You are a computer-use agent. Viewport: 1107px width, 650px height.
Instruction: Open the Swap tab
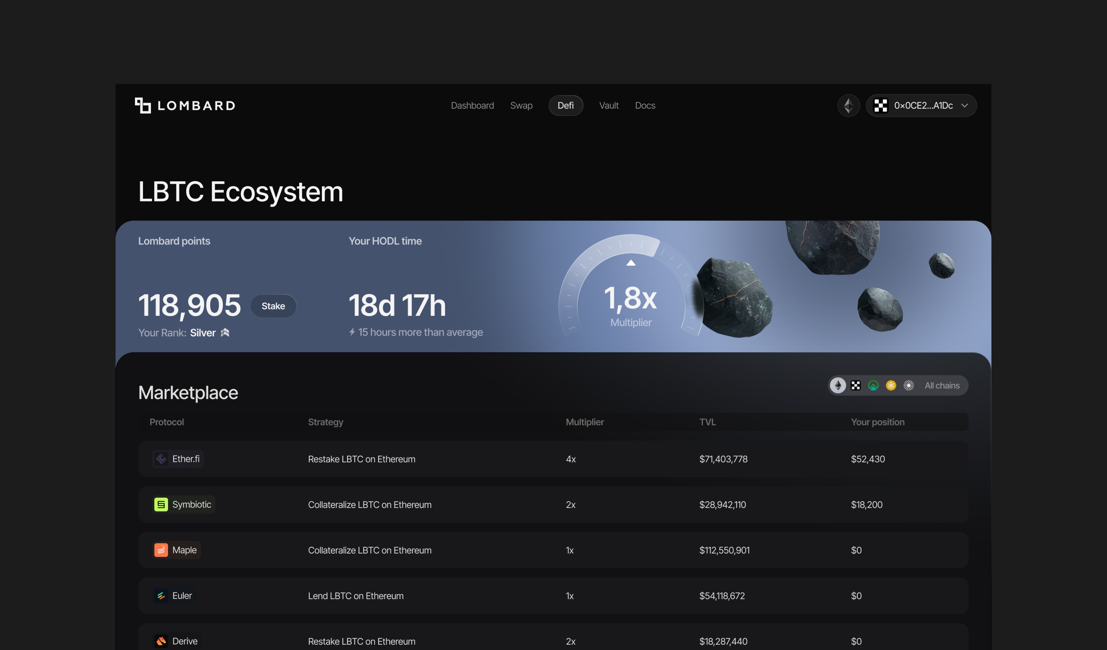(521, 105)
